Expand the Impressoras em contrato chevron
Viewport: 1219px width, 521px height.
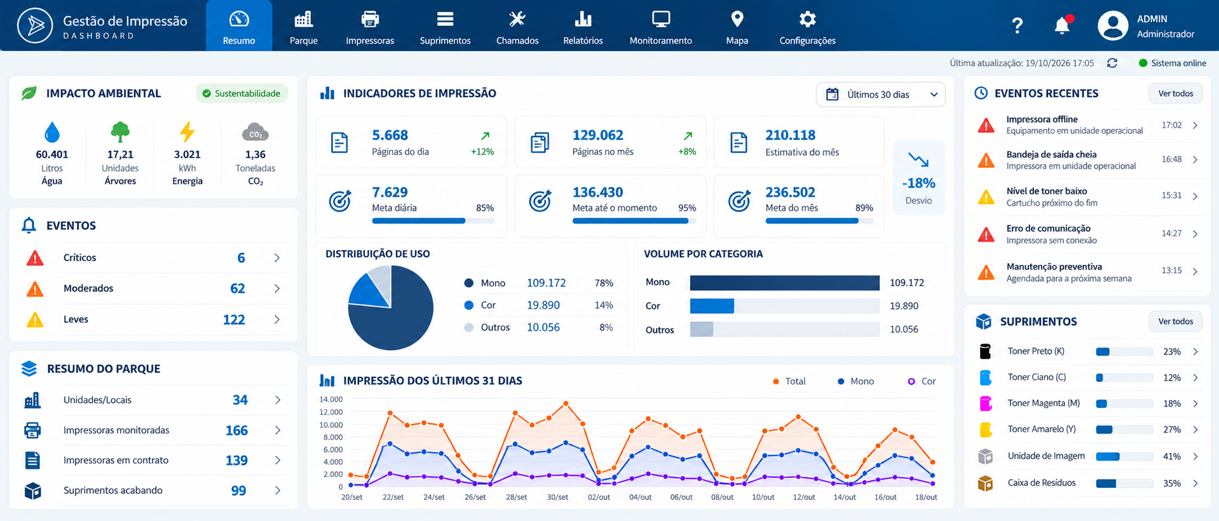tap(278, 460)
